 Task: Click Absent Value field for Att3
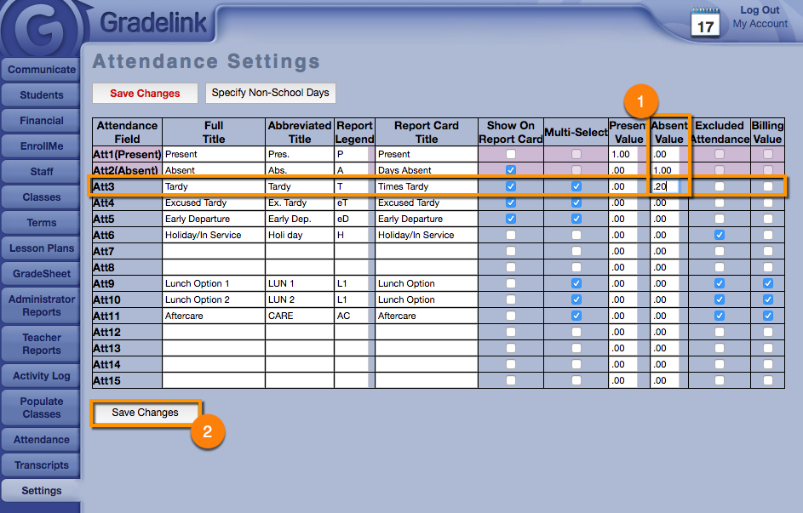pos(665,186)
